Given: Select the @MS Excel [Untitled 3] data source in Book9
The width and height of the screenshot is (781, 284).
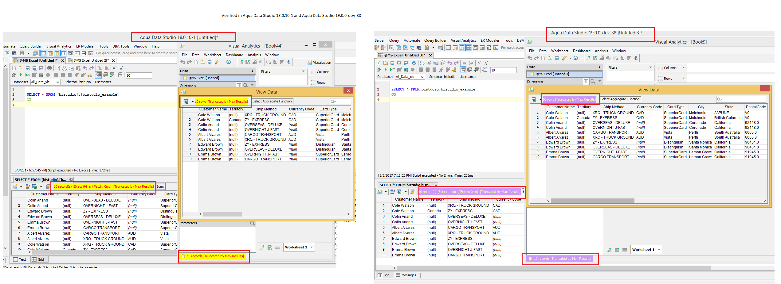Looking at the screenshot, I should point(565,74).
